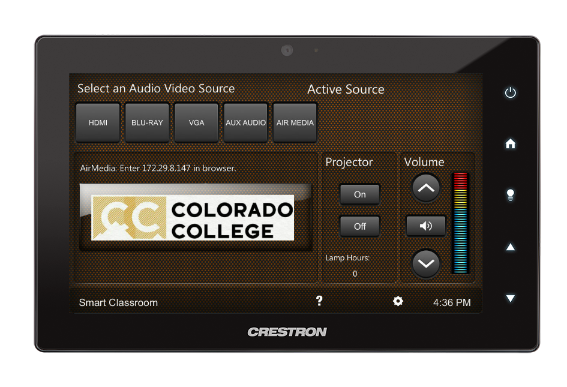Tap the power icon on bezel

[x=510, y=92]
